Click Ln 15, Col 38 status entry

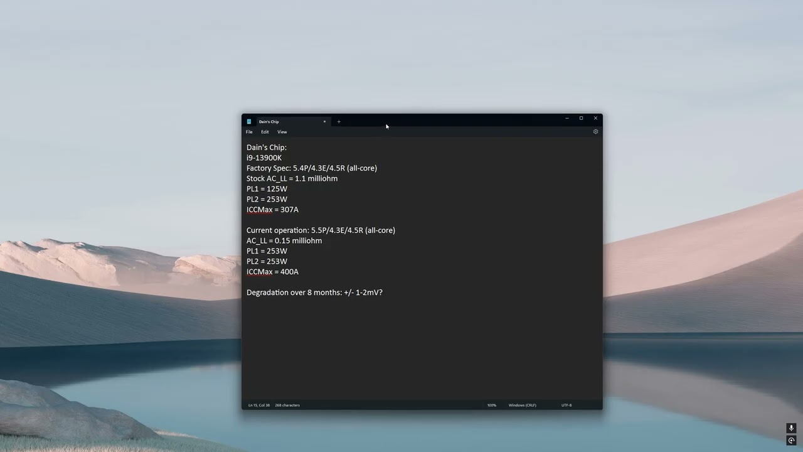pos(258,405)
